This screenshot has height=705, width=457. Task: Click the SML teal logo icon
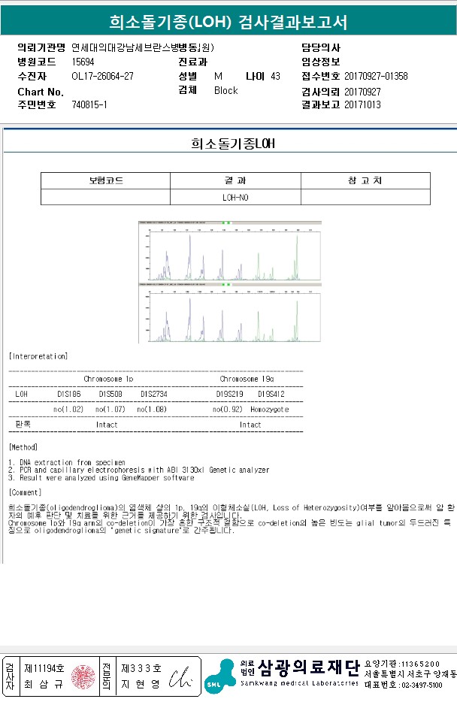point(220,676)
